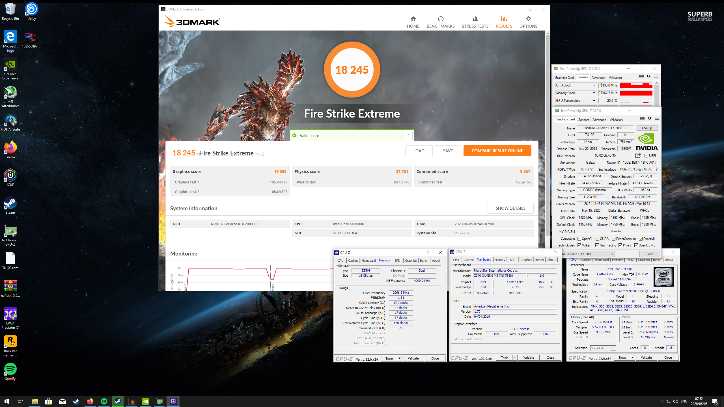Click the taskbar clock showing 07:52
Screen dimensions: 724x407
(699, 401)
